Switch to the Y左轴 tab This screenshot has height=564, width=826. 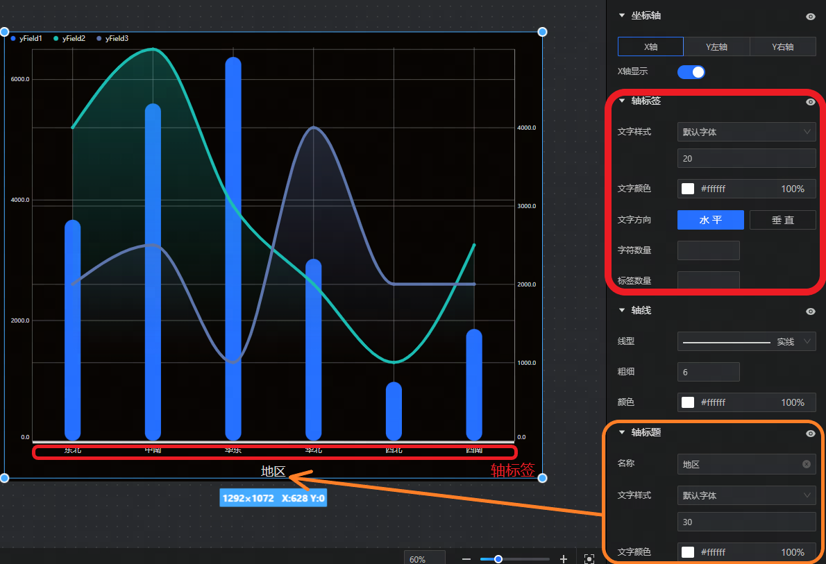click(x=716, y=47)
